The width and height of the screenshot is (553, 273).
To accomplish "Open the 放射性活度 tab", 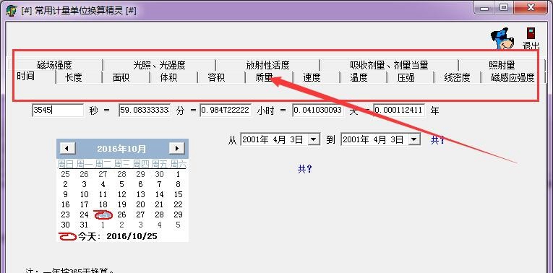I will point(267,65).
